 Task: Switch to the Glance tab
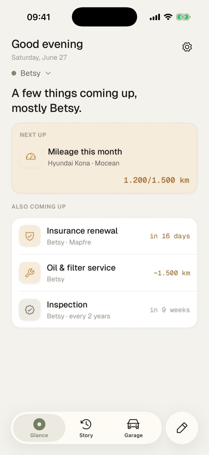tap(39, 428)
